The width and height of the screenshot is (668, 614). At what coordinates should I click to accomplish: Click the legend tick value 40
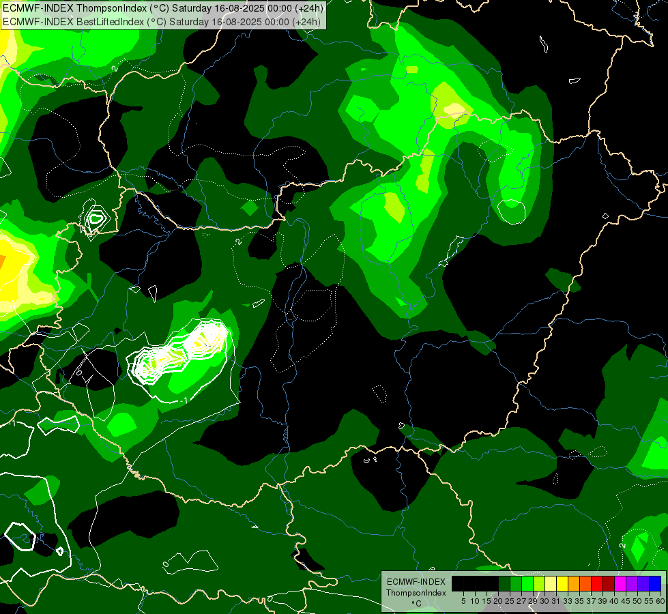pyautogui.click(x=614, y=601)
